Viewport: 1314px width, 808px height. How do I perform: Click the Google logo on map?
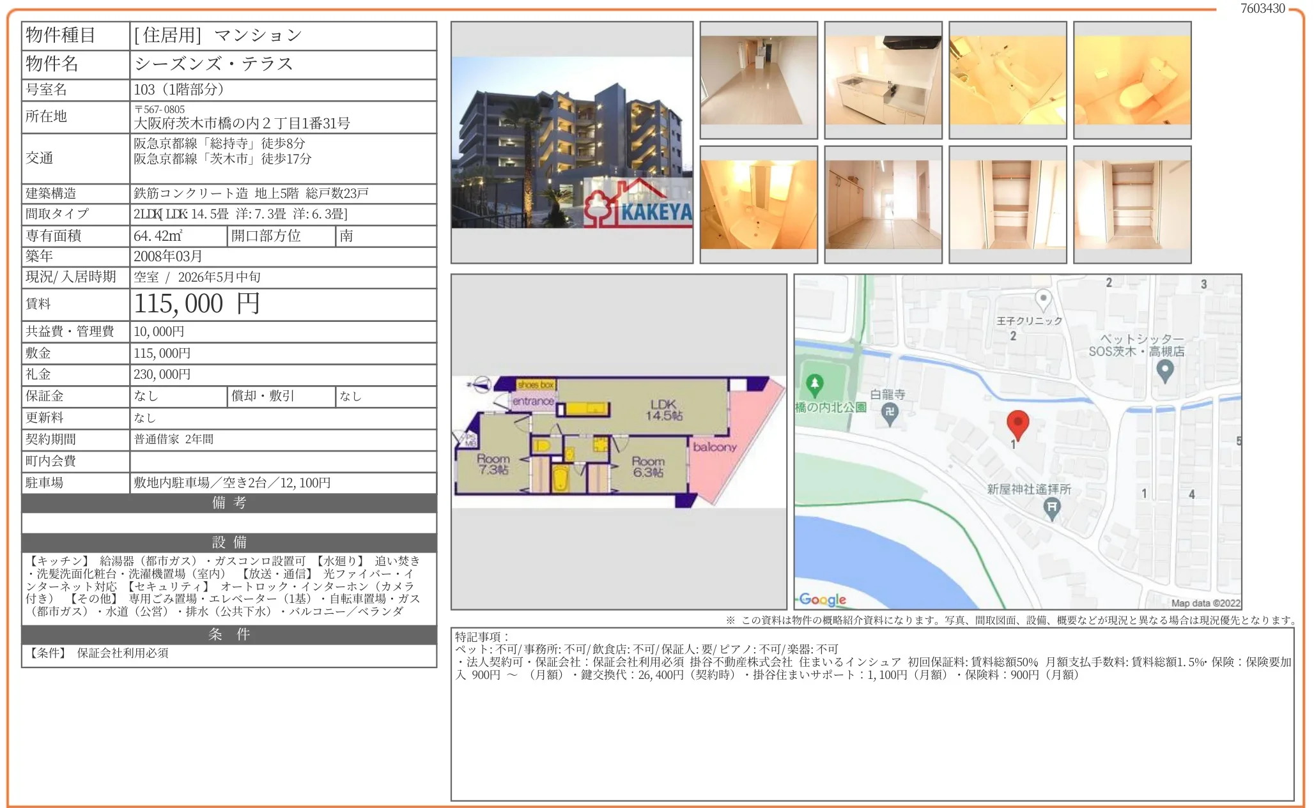823,599
